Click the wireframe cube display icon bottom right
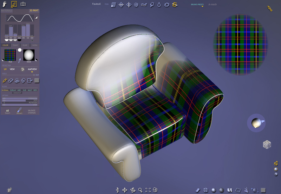The height and width of the screenshot is (194, 281). [x=206, y=190]
